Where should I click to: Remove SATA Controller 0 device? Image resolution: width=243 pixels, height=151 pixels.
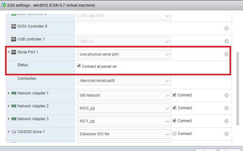(226, 29)
